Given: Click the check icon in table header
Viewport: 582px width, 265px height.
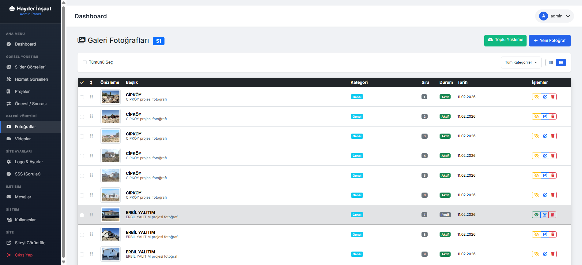Looking at the screenshot, I should pyautogui.click(x=82, y=83).
